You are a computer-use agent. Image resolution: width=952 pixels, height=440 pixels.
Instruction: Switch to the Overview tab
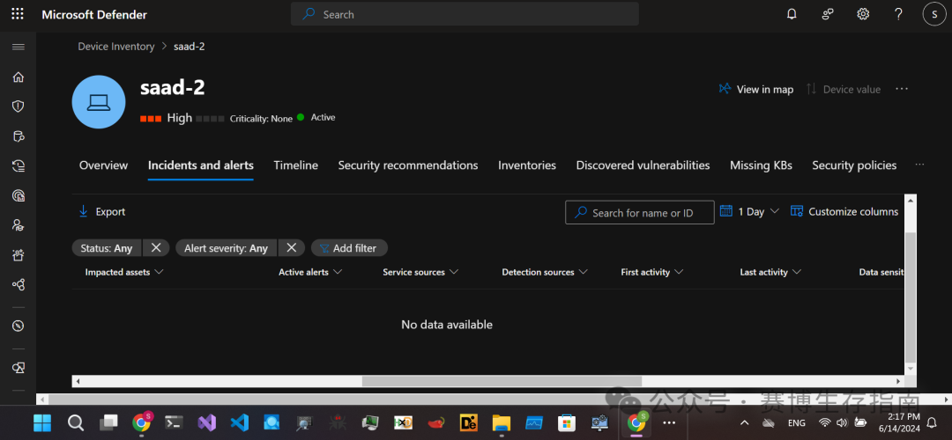(x=104, y=165)
